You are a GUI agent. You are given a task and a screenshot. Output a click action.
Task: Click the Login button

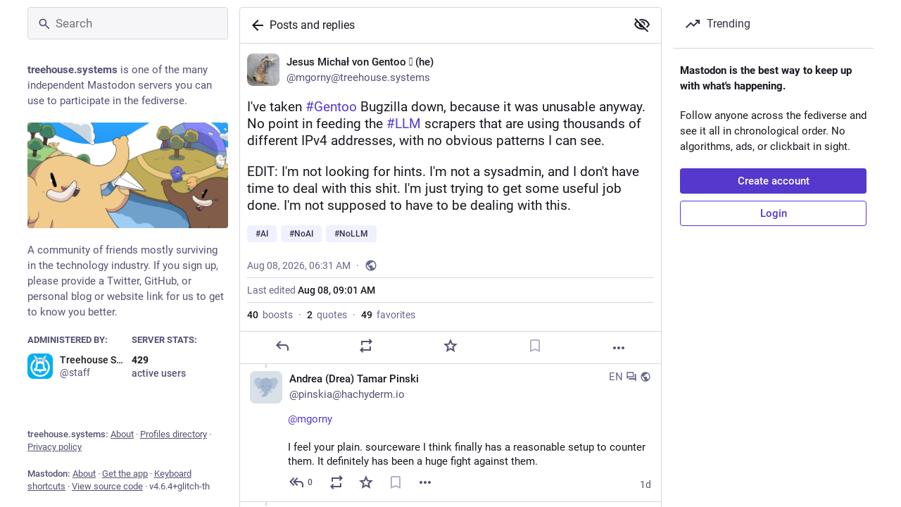773,213
